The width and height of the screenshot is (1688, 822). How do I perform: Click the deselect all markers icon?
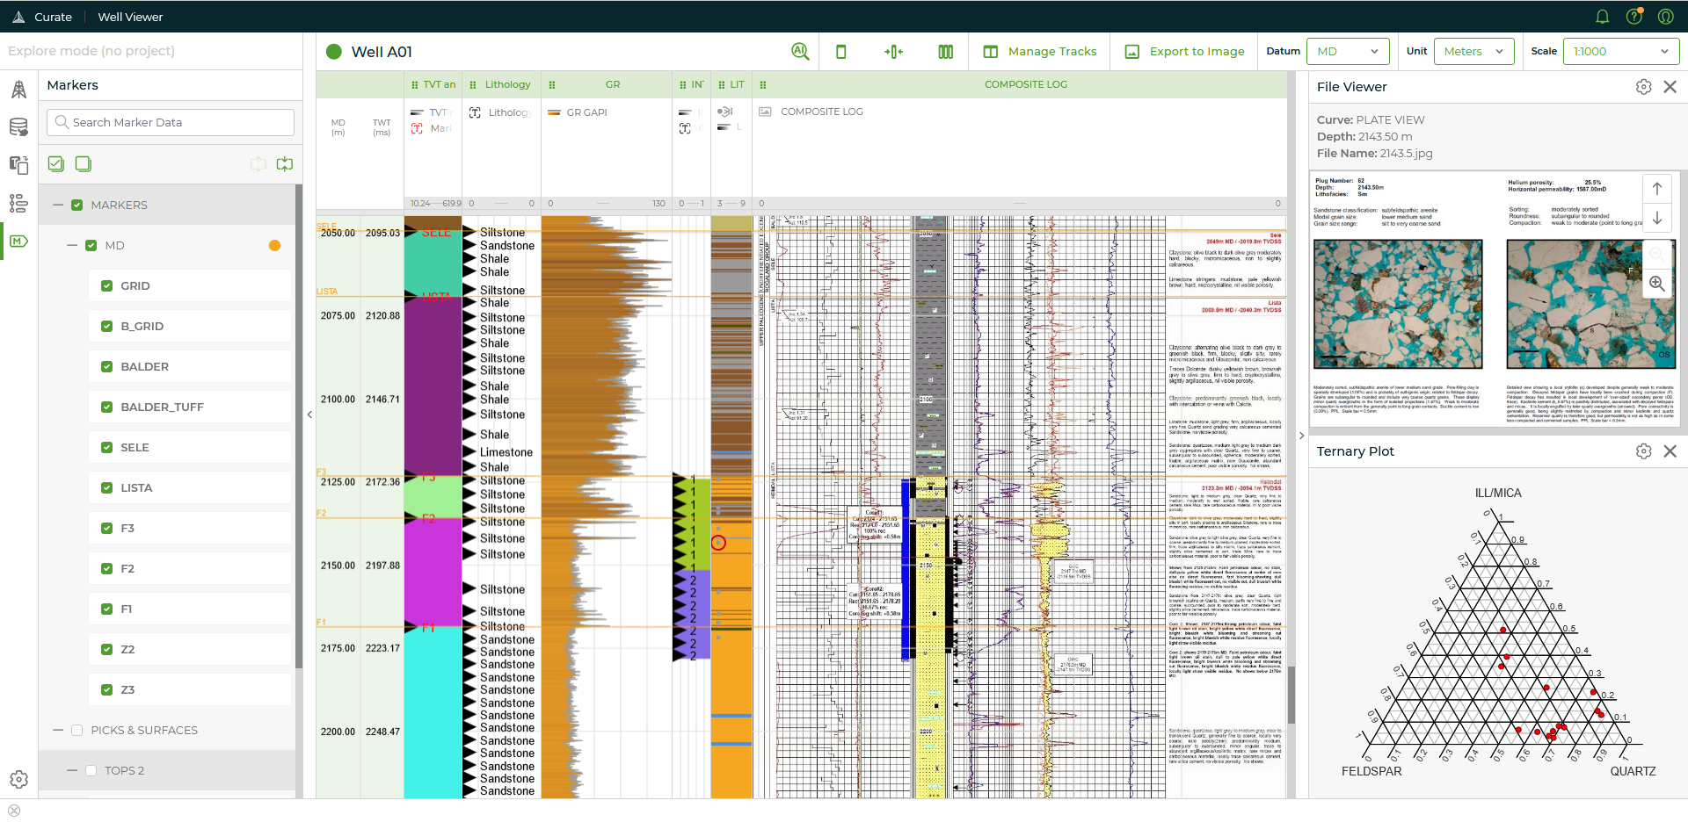[84, 163]
